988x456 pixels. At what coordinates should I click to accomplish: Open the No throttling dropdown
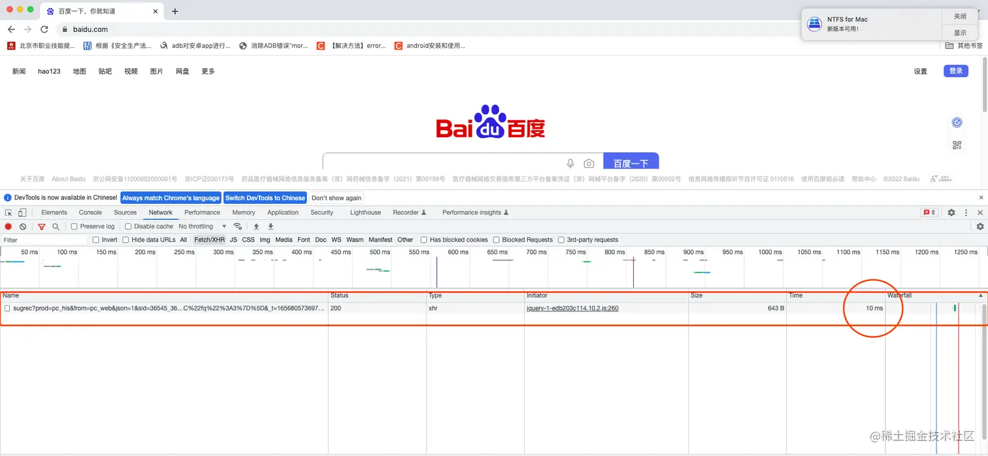[202, 227]
